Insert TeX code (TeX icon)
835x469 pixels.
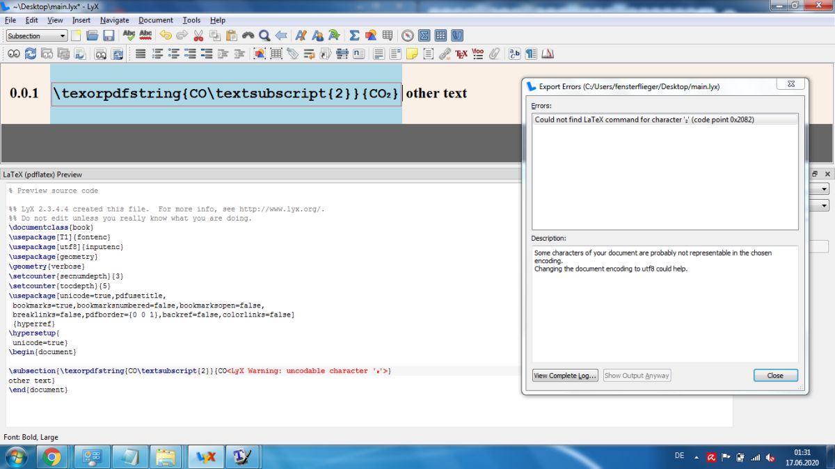click(461, 54)
